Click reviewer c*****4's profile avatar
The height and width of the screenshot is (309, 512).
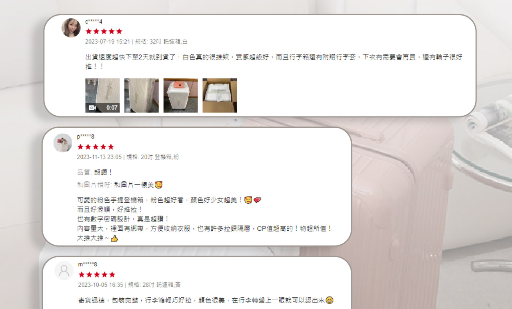coord(71,28)
